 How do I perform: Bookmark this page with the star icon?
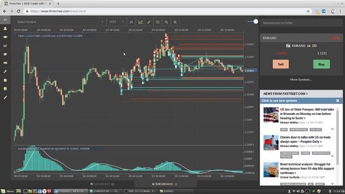(x=308, y=11)
